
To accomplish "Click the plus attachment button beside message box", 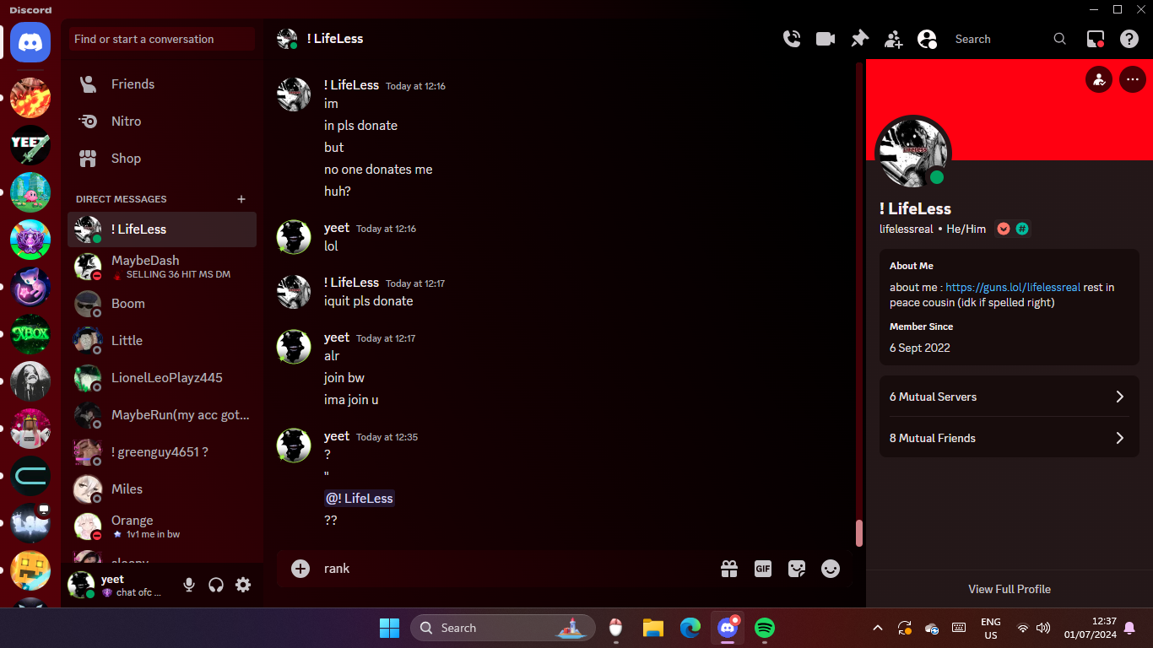I will point(300,569).
